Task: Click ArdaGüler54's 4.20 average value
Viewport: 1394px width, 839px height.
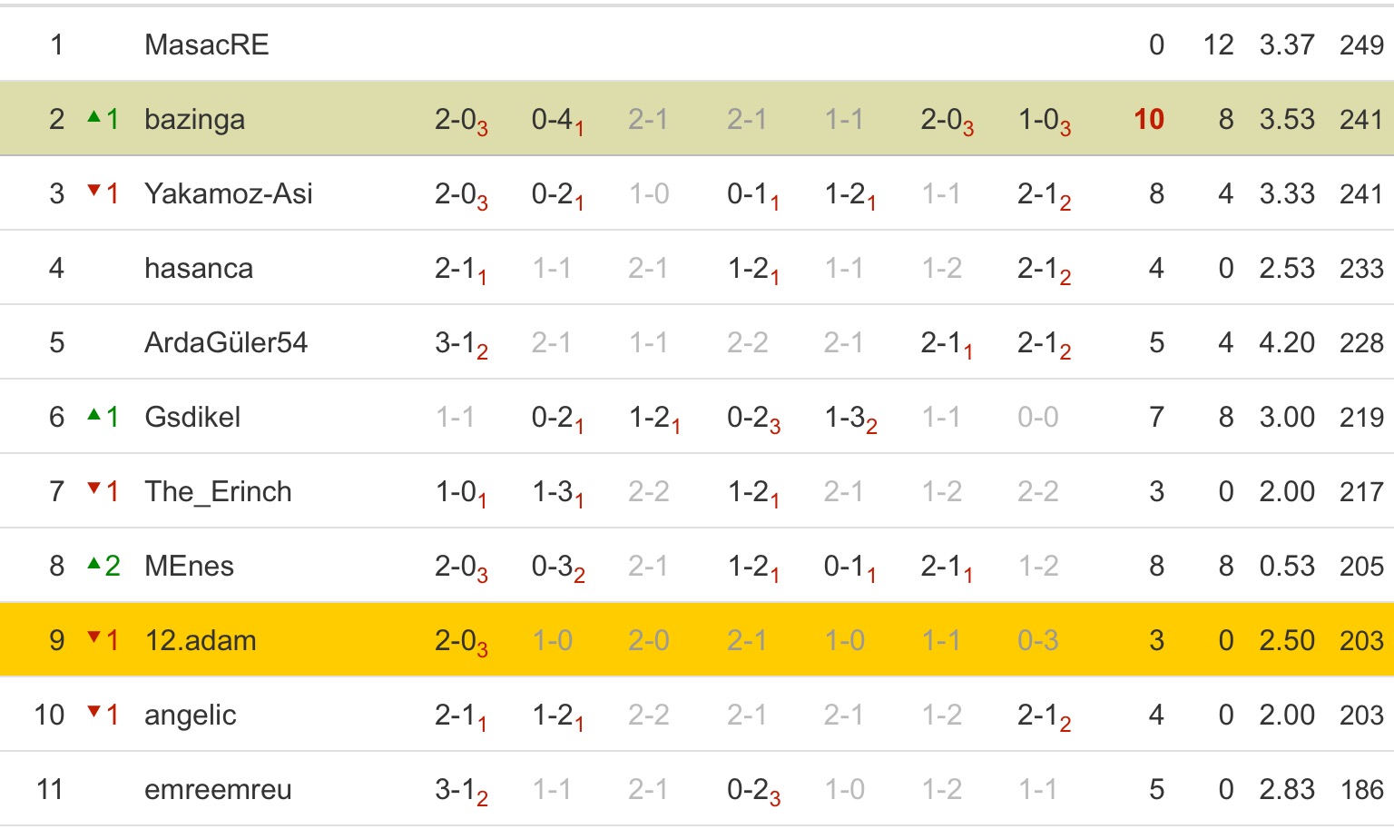Action: coord(1287,342)
